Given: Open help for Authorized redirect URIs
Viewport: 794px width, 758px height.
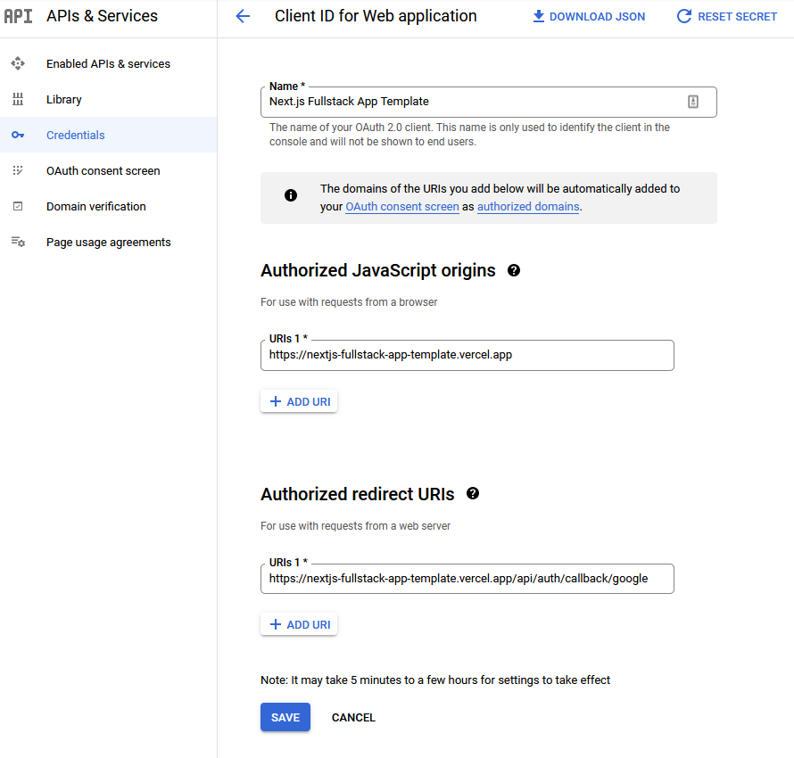Looking at the screenshot, I should pyautogui.click(x=473, y=493).
